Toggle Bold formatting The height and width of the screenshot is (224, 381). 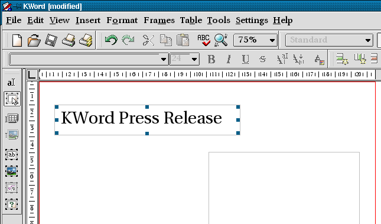211,59
